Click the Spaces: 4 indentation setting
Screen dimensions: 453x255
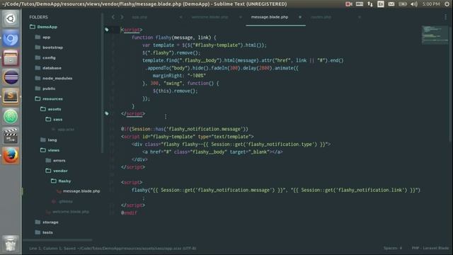pyautogui.click(x=393, y=248)
